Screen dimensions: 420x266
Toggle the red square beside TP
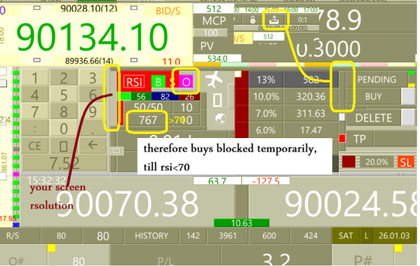[x=342, y=139]
